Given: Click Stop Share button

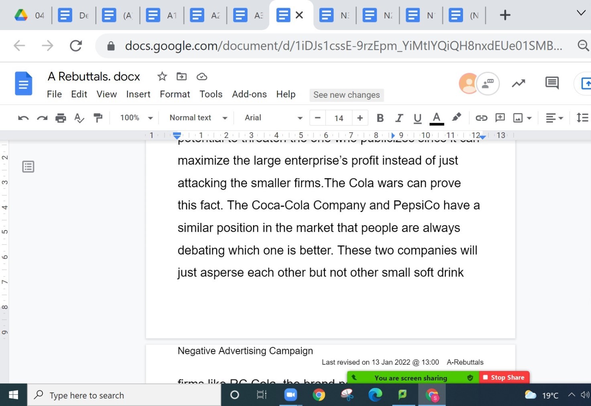Looking at the screenshot, I should click(504, 378).
